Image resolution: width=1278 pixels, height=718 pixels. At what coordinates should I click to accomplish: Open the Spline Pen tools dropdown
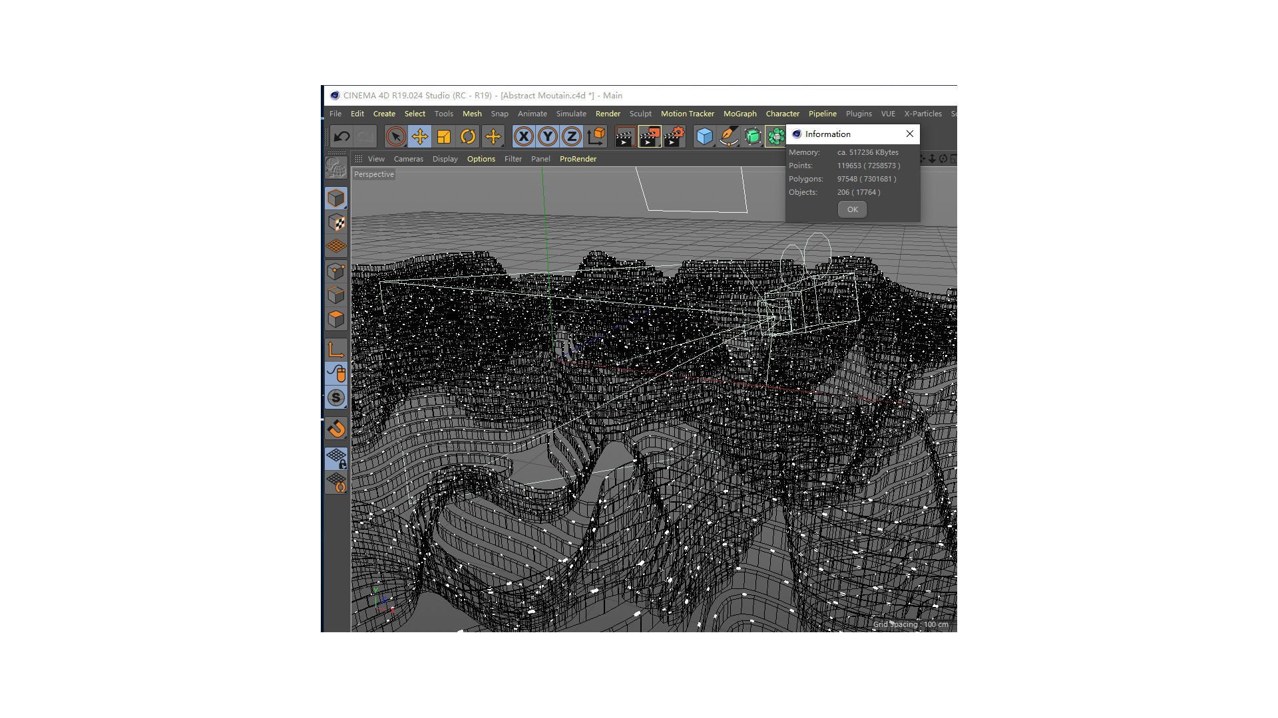[x=729, y=137]
